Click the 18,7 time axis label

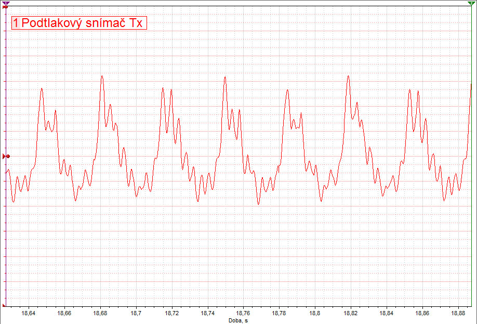click(x=136, y=314)
